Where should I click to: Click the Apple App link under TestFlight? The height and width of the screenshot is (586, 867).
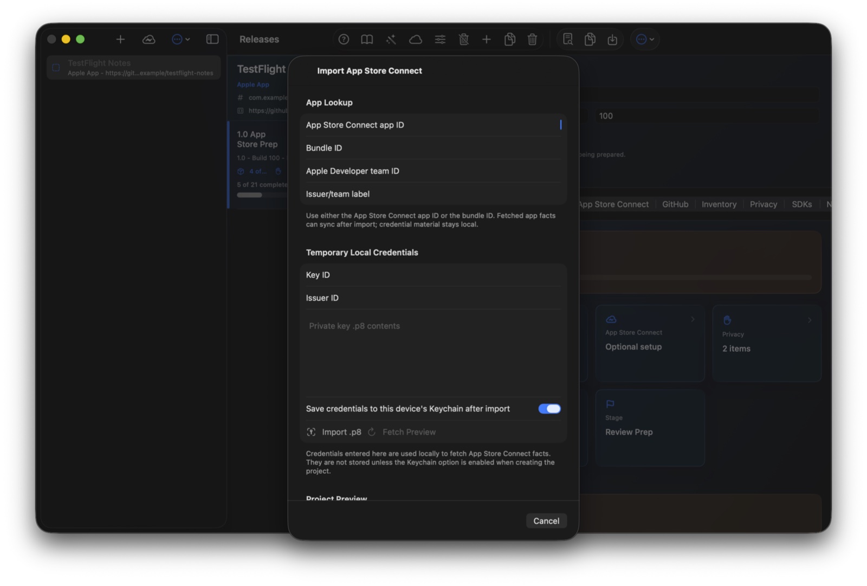pos(253,85)
